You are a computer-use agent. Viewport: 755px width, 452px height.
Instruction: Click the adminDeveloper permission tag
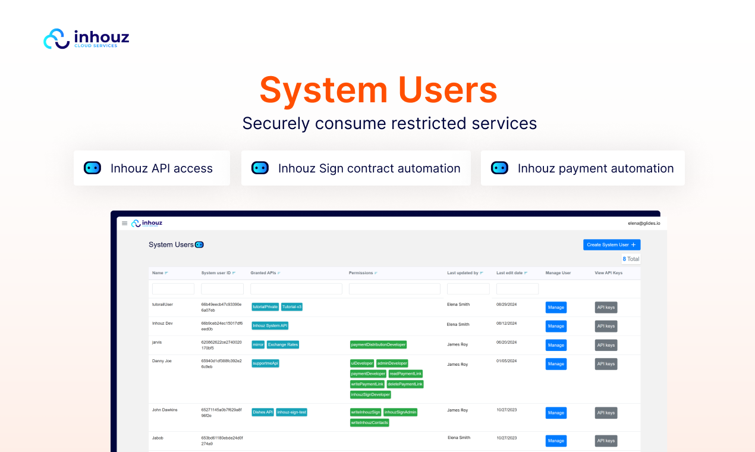pos(392,363)
